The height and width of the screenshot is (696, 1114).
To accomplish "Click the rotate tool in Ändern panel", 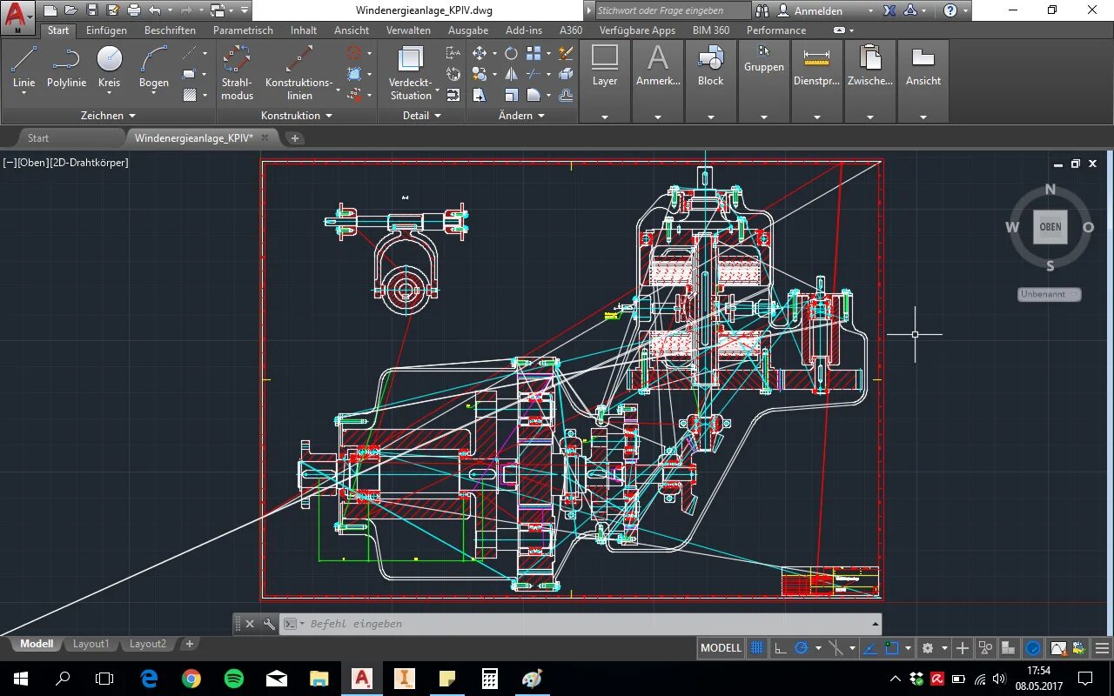I will [x=511, y=54].
